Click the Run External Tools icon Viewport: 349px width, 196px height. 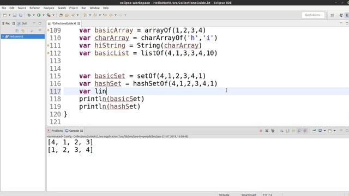tap(49, 15)
